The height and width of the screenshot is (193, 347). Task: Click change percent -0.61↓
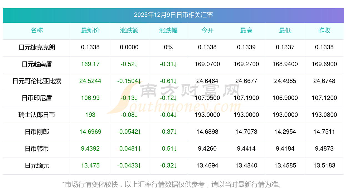point(168,81)
